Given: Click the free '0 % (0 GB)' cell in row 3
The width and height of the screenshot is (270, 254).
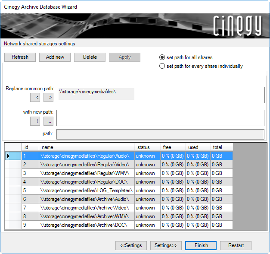Looking at the screenshot, I should tap(173, 173).
